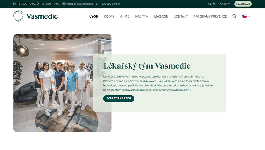Click the medical team photo

pyautogui.click(x=62, y=83)
